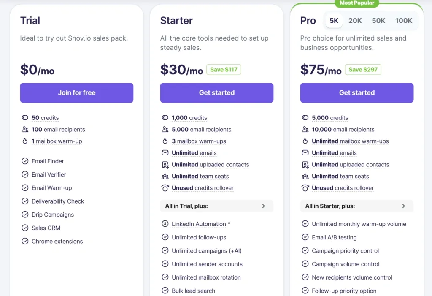Click the checkmark beside Email A/B testing

coord(305,237)
